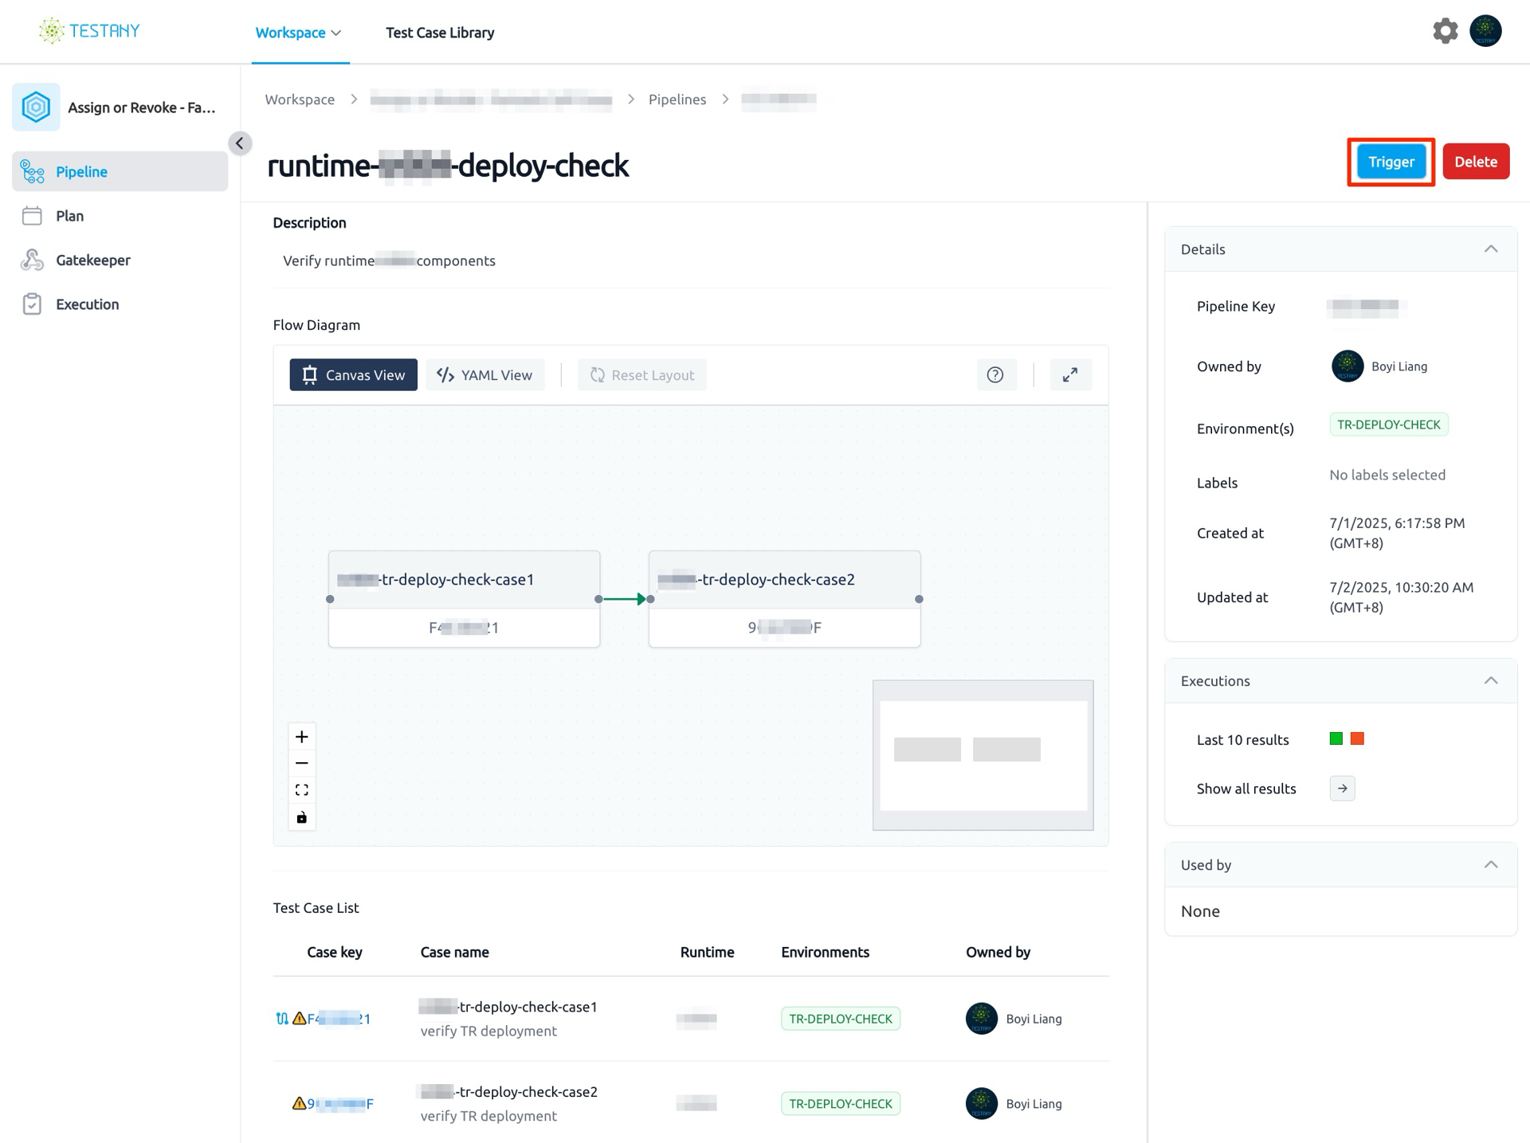Image resolution: width=1530 pixels, height=1143 pixels.
Task: Switch to Canvas View
Action: point(353,374)
